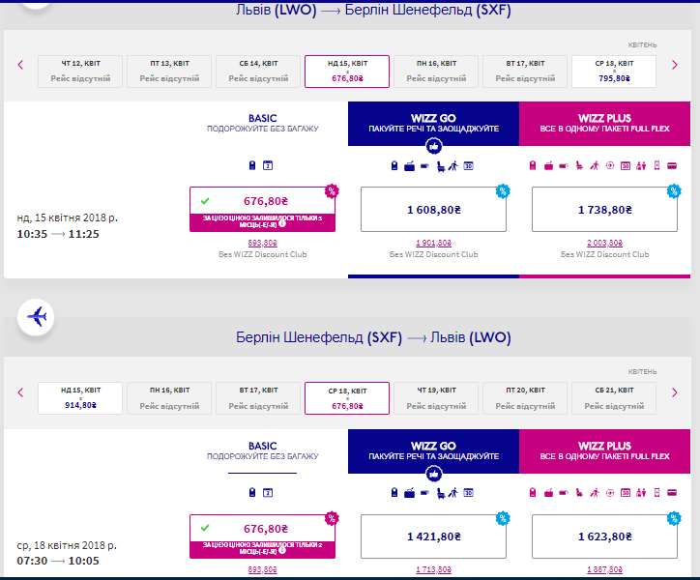Viewport: 700px width, 580px height.
Task: Click the blue percent badge on the 1 623,80₴ fare
Action: click(675, 518)
